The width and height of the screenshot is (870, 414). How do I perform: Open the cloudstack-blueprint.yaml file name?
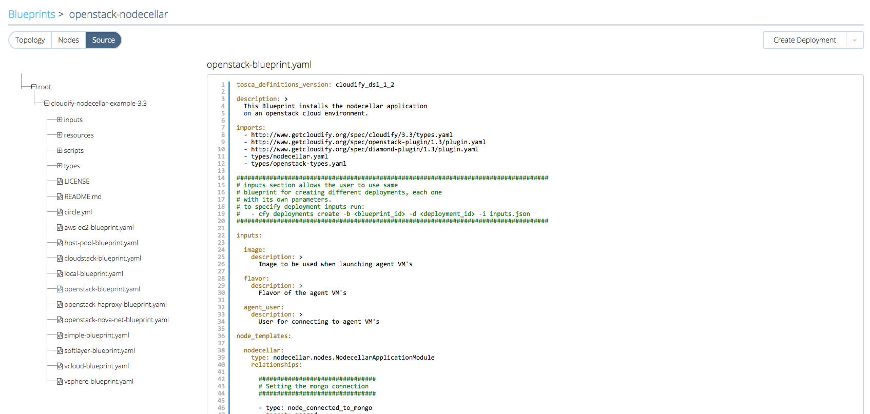click(x=103, y=259)
